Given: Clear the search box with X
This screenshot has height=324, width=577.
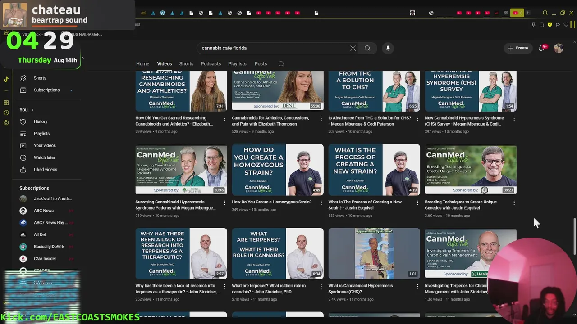Looking at the screenshot, I should [x=353, y=48].
